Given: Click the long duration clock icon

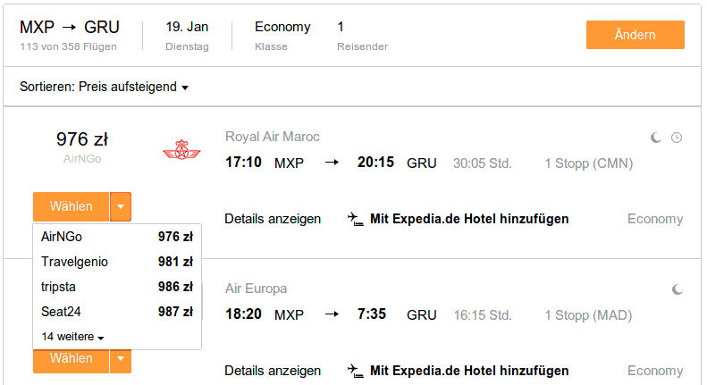Looking at the screenshot, I should [x=677, y=138].
